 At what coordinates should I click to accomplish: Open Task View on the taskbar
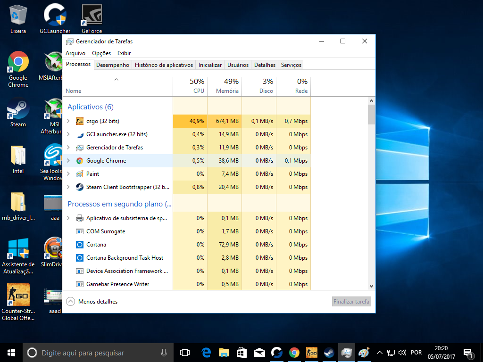[185, 353]
